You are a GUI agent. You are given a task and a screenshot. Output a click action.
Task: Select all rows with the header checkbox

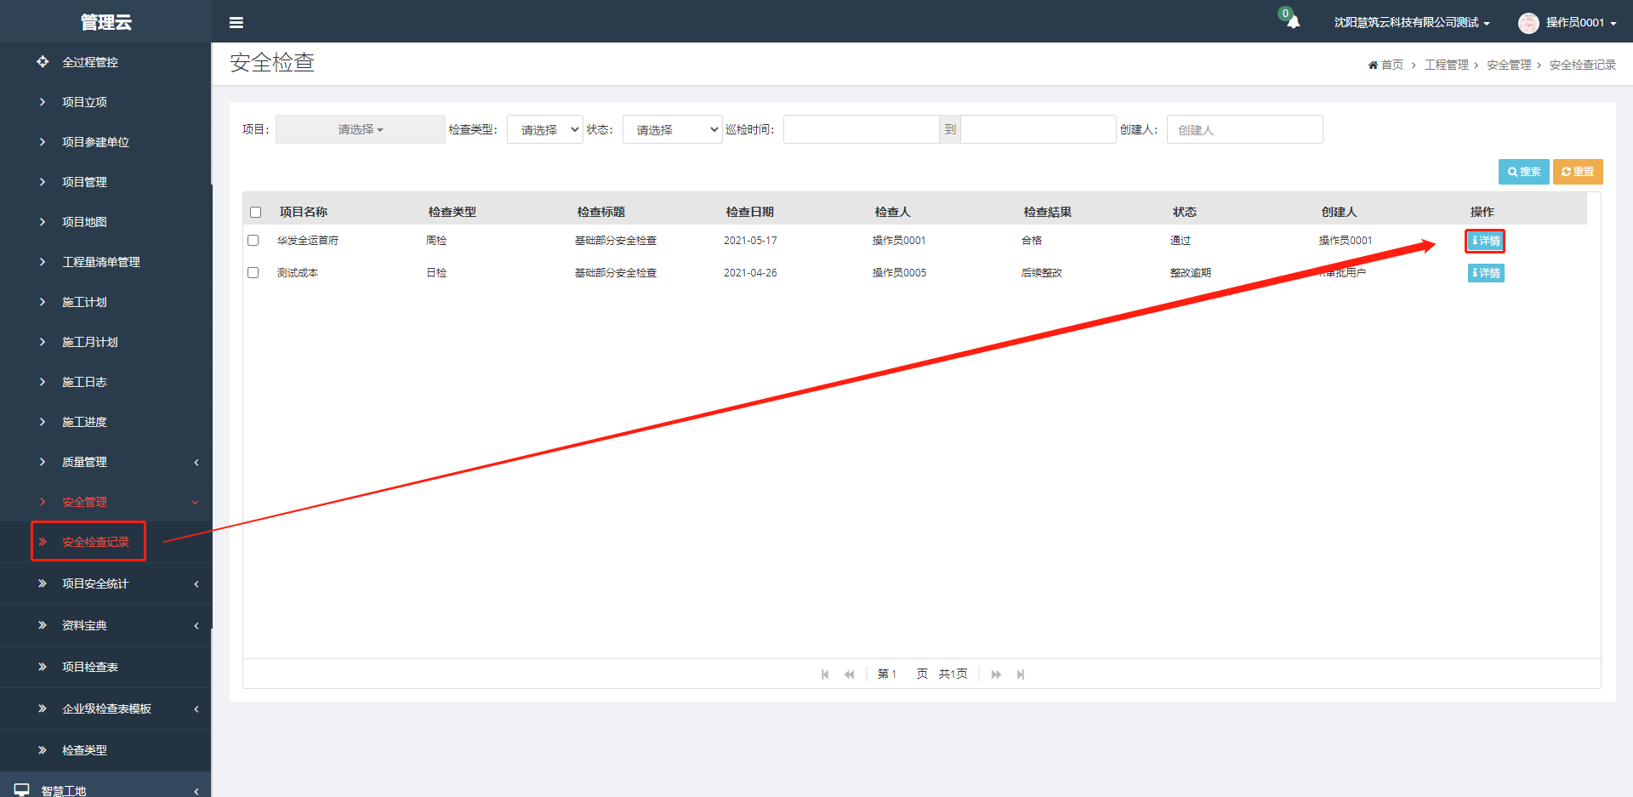click(x=255, y=212)
